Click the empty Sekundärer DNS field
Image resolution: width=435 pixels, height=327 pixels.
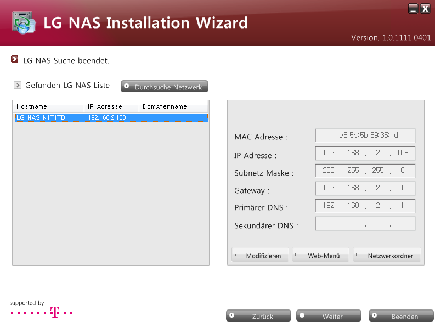click(x=365, y=224)
